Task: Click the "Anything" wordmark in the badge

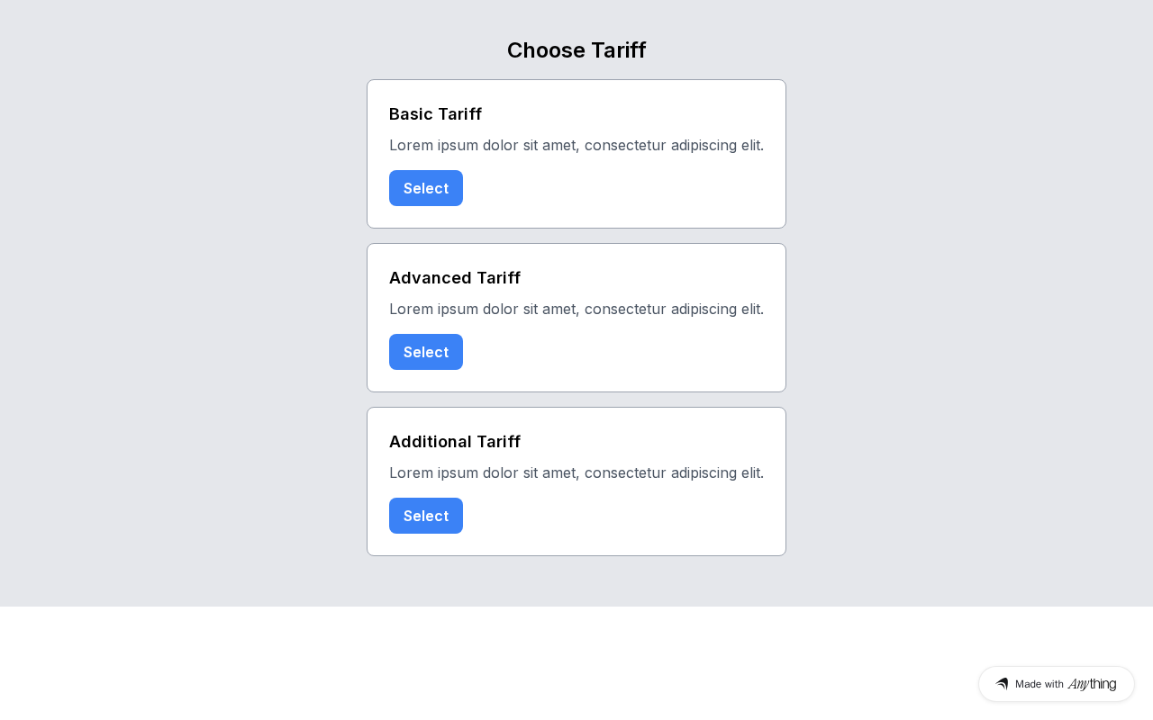Action: (x=1092, y=684)
